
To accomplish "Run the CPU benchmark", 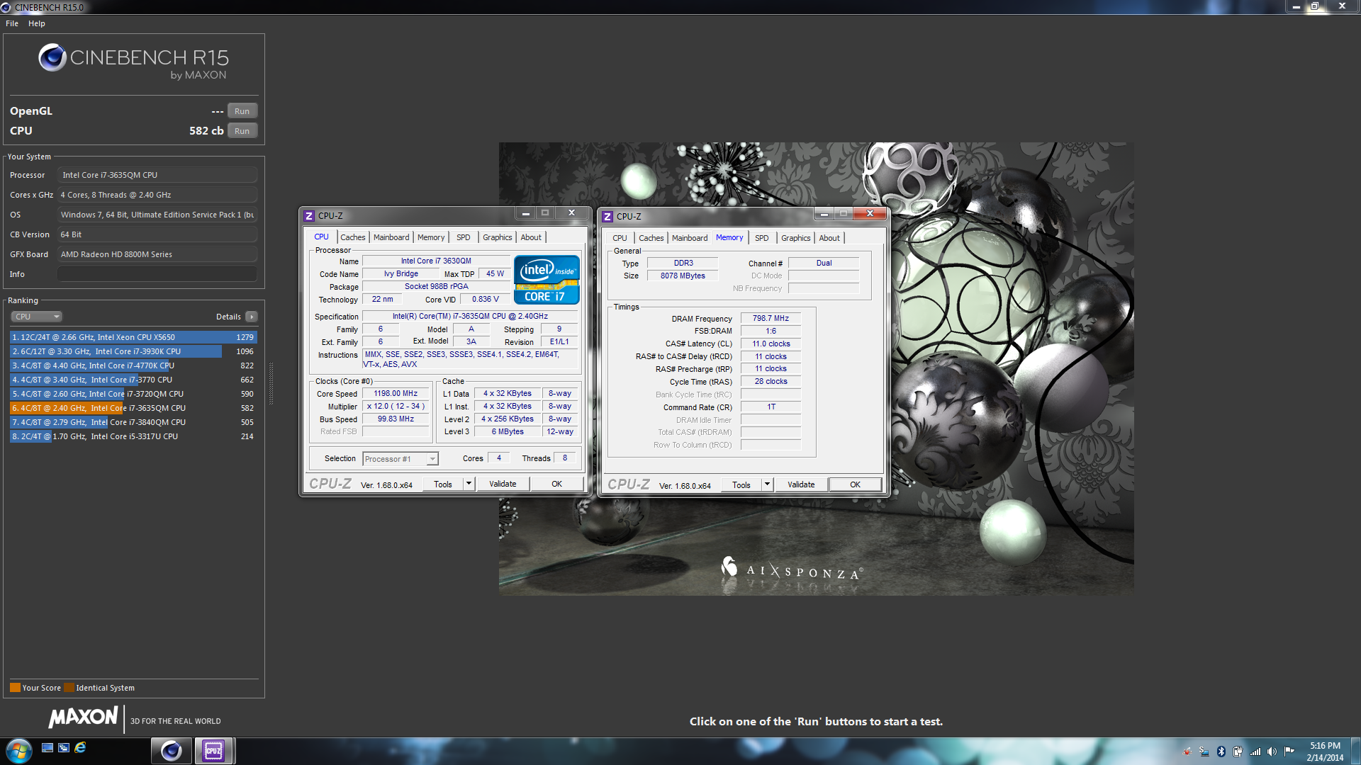I will [x=242, y=131].
